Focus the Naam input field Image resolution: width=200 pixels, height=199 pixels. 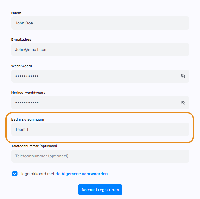100,23
